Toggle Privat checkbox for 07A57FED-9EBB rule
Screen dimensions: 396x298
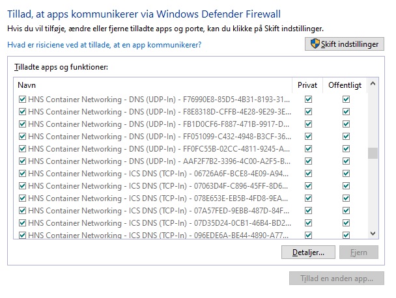point(308,210)
